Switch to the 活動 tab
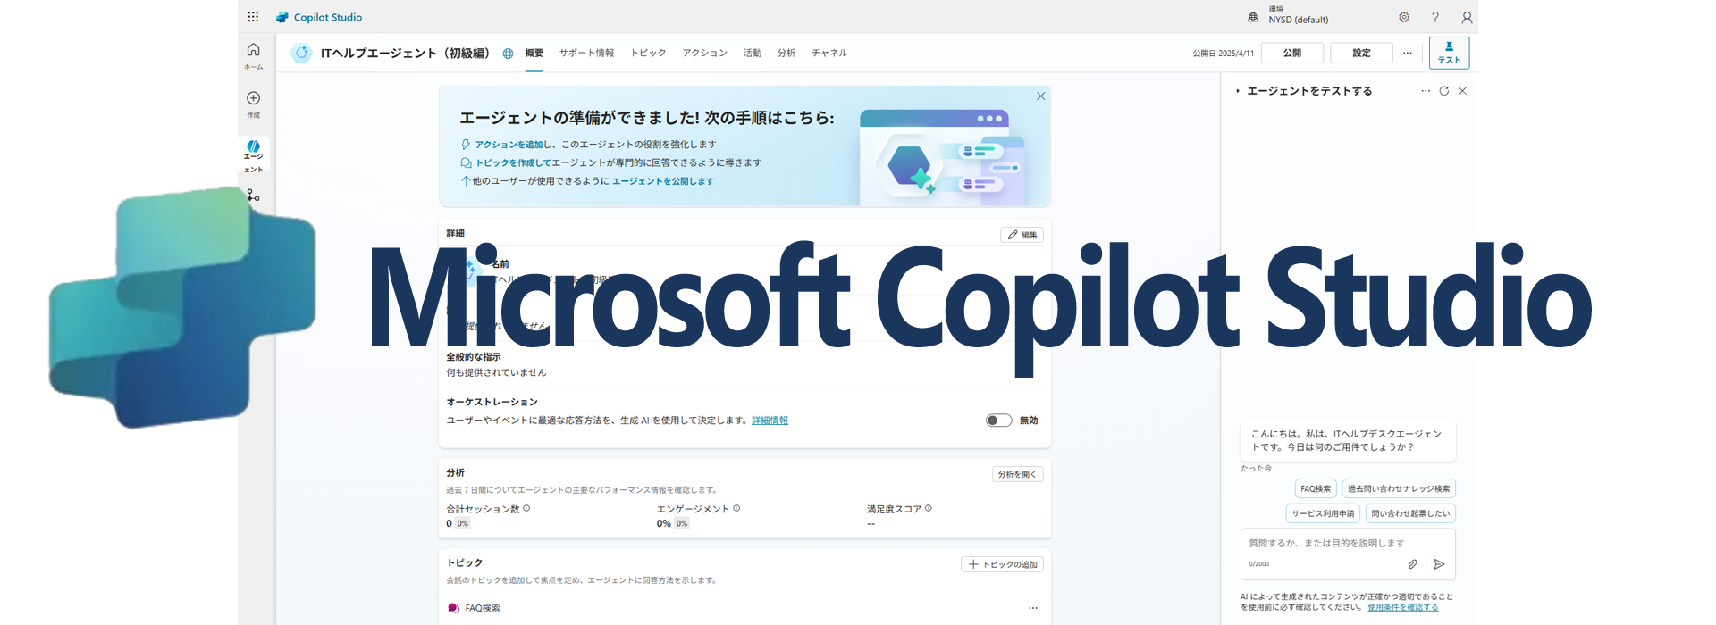This screenshot has width=1716, height=625. pyautogui.click(x=753, y=54)
